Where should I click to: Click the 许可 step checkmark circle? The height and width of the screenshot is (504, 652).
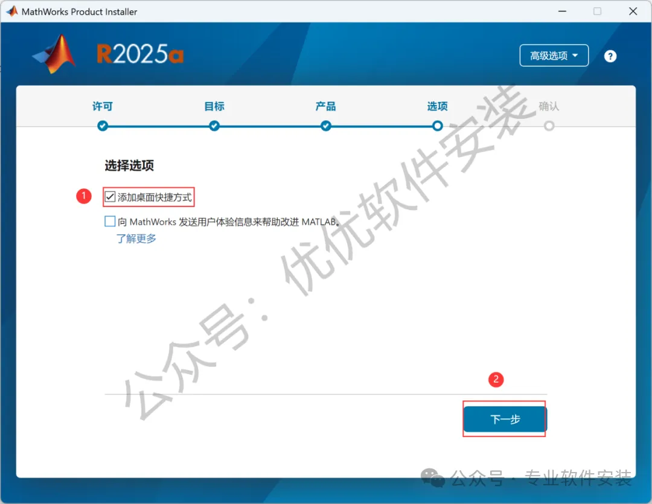[102, 126]
